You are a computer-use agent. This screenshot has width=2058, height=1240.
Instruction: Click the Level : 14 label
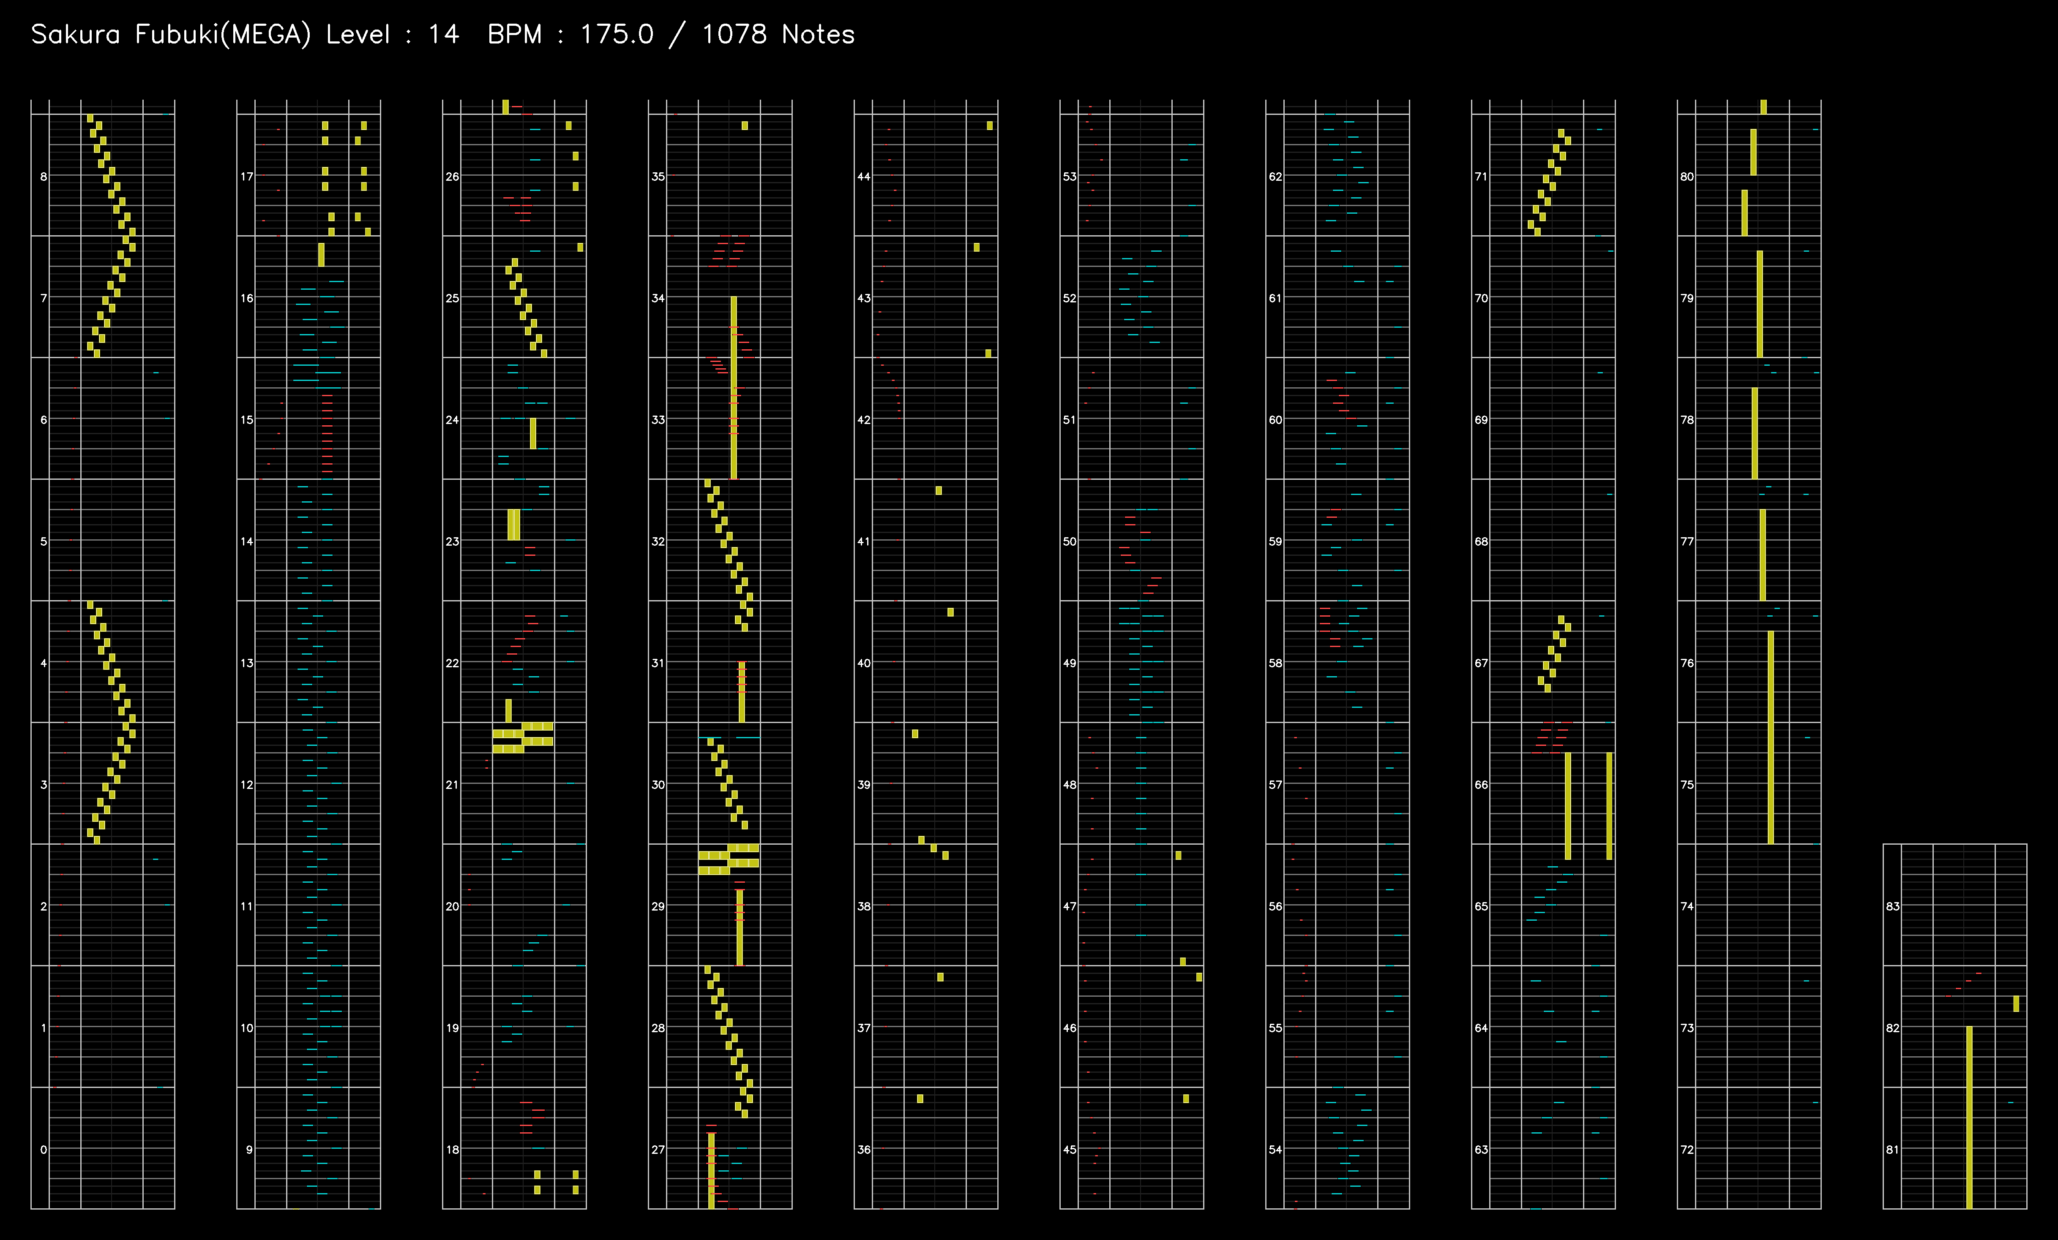(392, 34)
